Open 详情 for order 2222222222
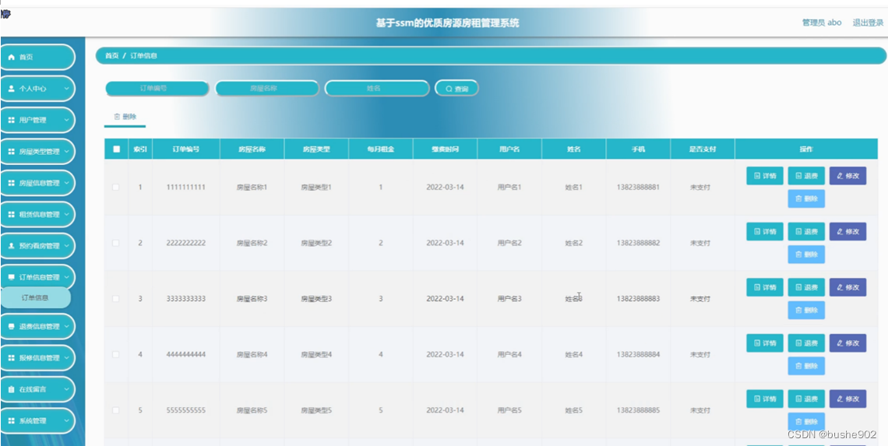Image resolution: width=888 pixels, height=446 pixels. click(765, 231)
